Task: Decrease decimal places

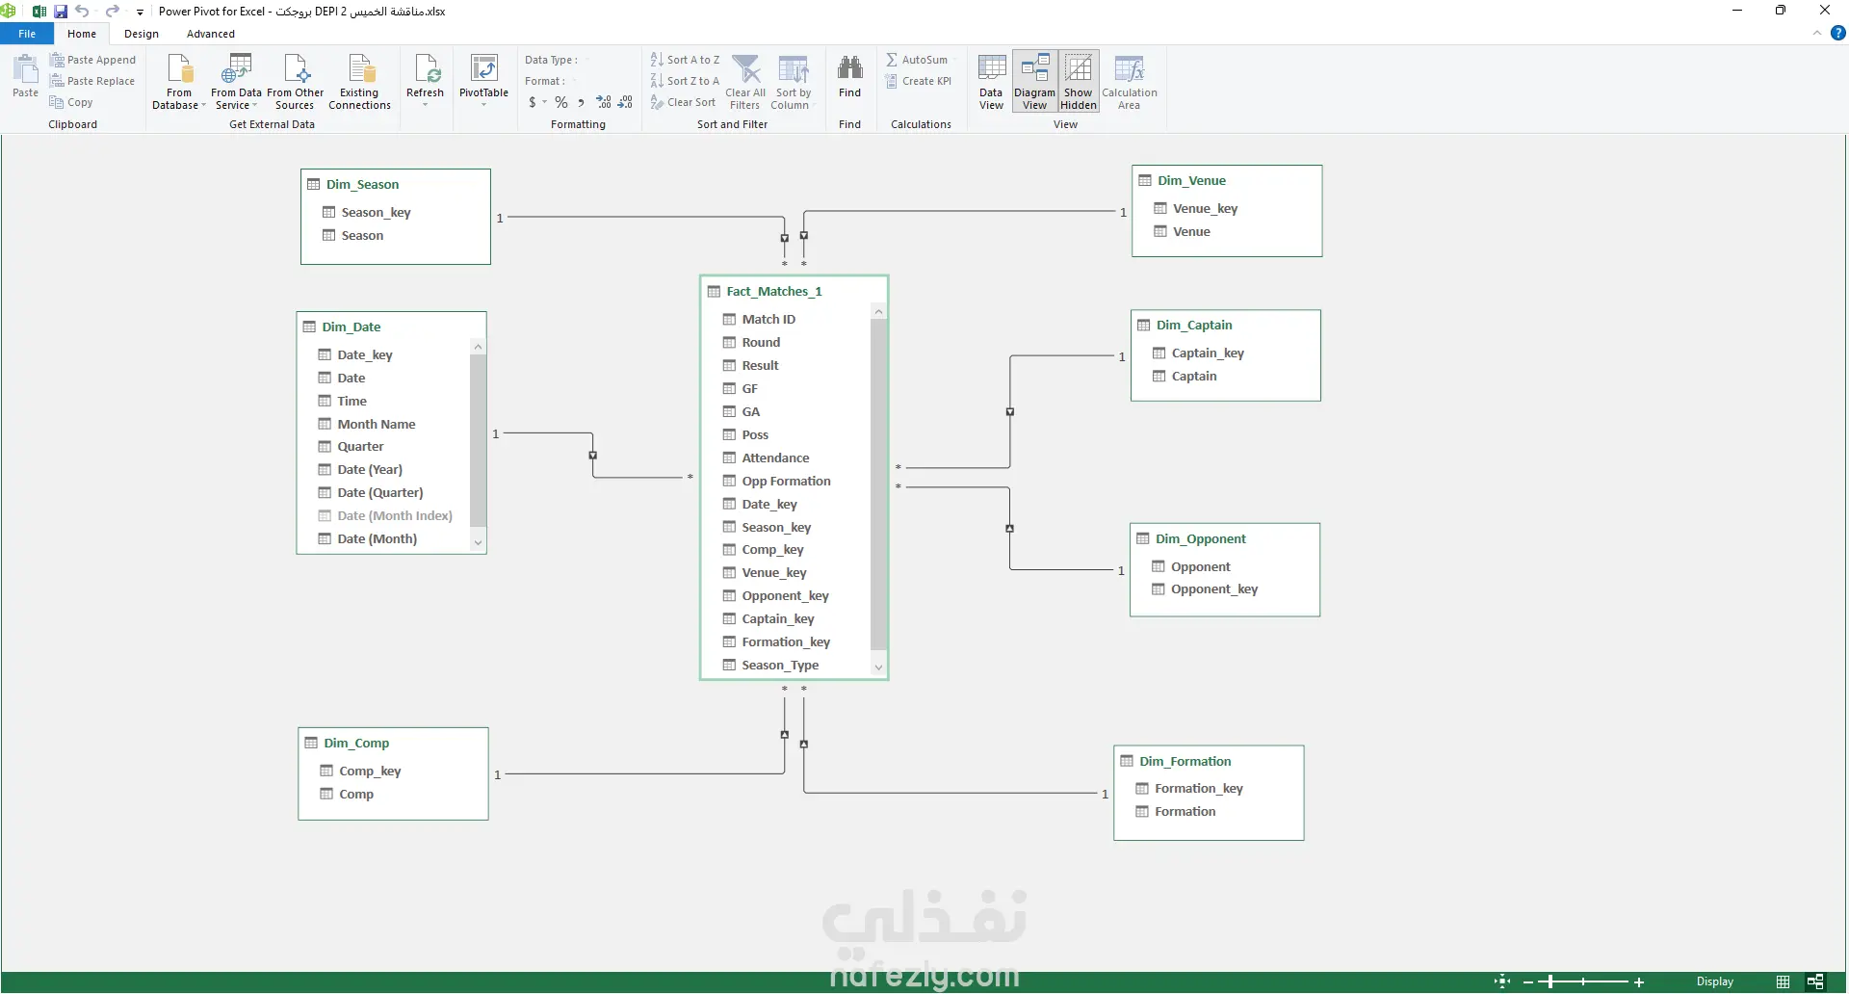Action: [x=625, y=102]
